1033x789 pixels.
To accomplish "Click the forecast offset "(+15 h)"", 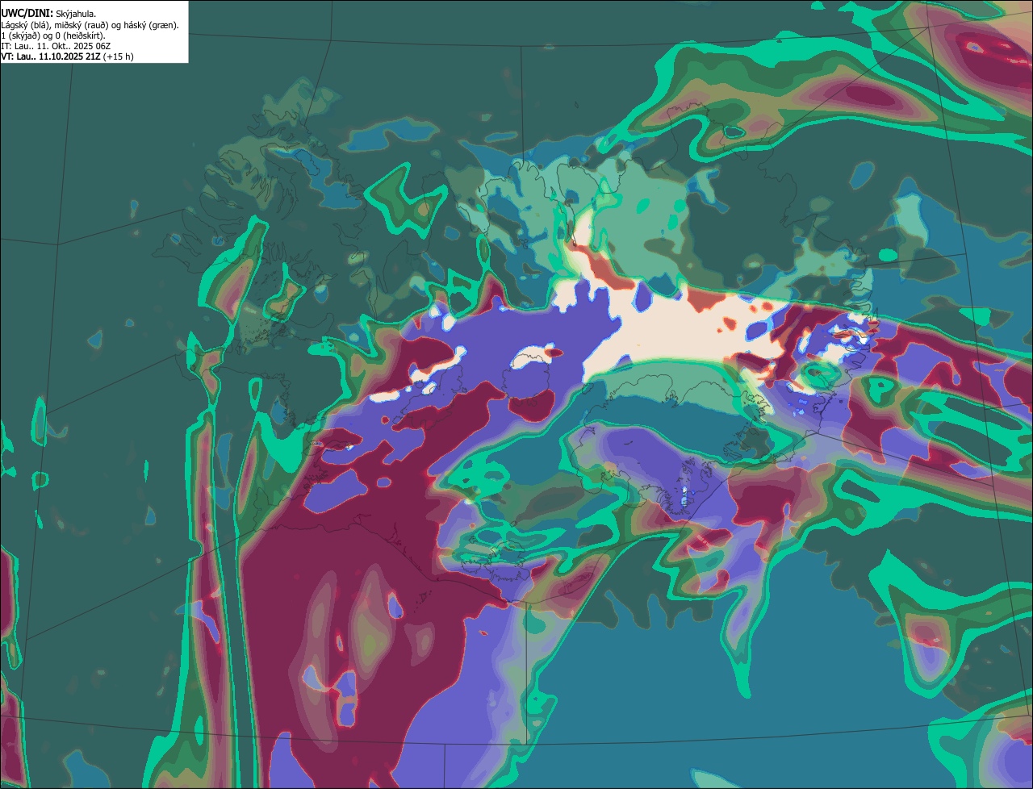I will 118,57.
